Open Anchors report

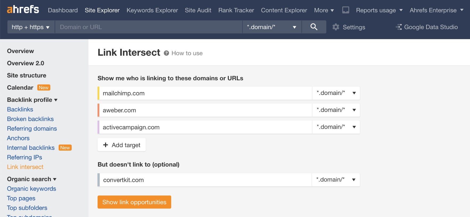coord(18,138)
